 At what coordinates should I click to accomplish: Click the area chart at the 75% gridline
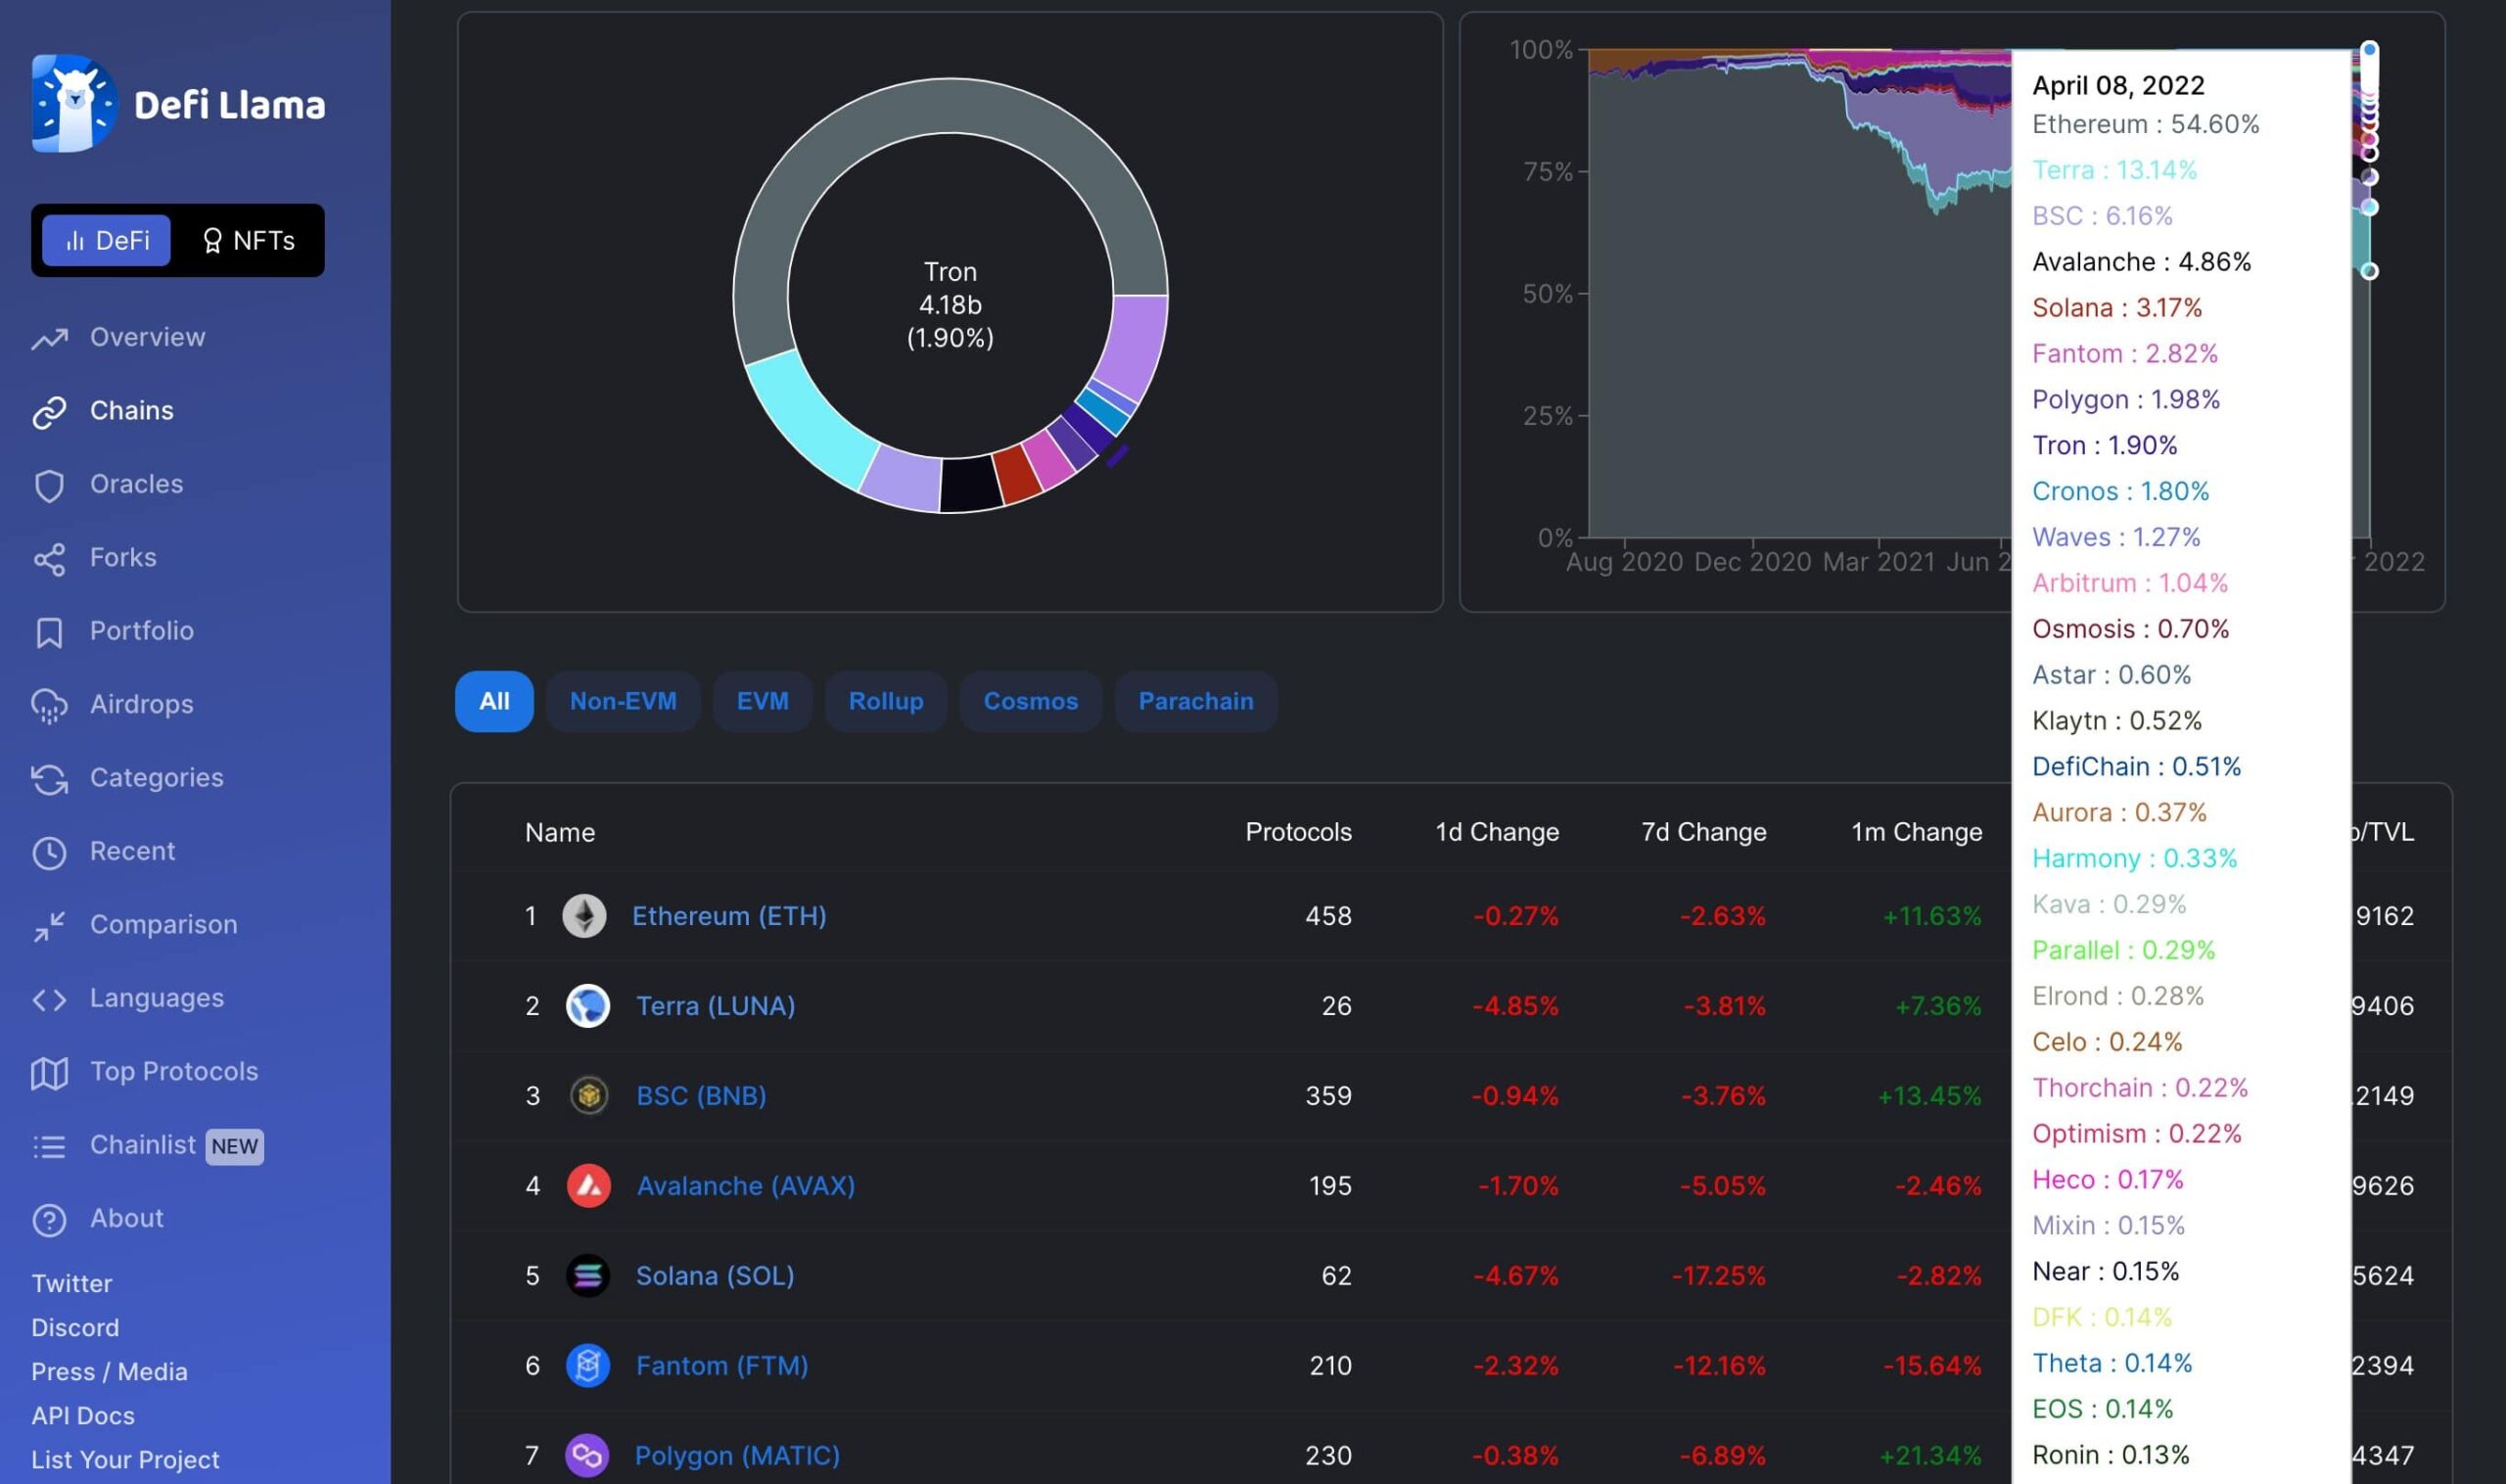1800,172
